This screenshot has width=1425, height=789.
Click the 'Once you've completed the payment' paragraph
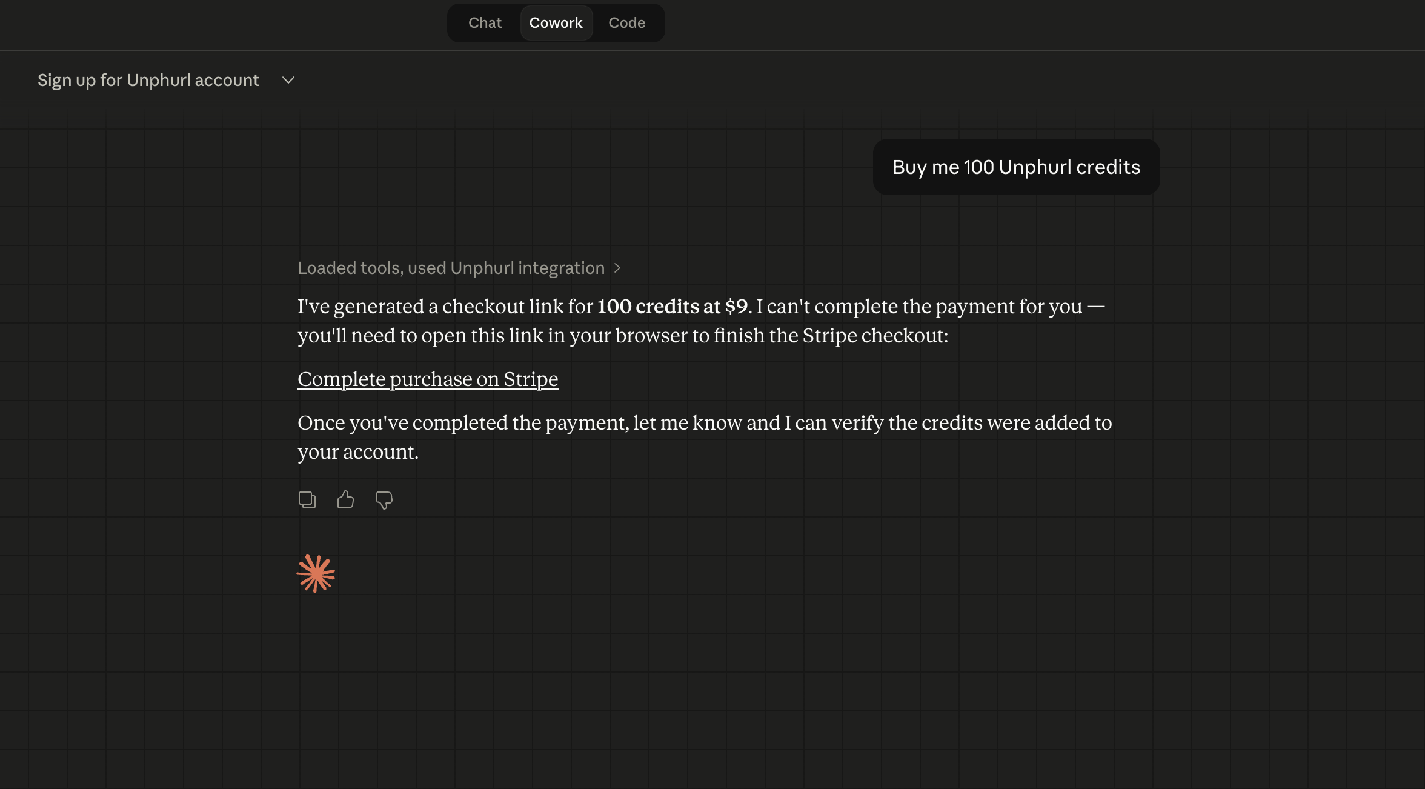pyautogui.click(x=705, y=437)
